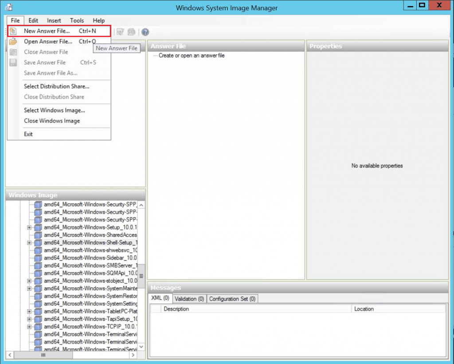Select the cube icon of the shwebsvc component
Image resolution: width=454 pixels, height=364 pixels.
click(38, 250)
